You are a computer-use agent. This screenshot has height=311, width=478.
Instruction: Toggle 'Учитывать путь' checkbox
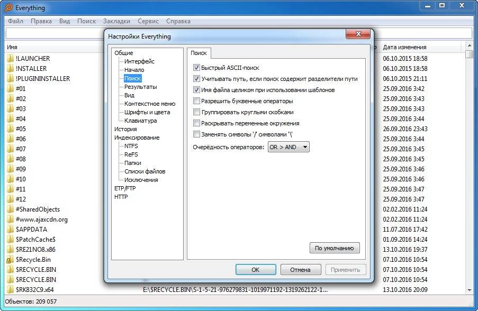click(196, 79)
